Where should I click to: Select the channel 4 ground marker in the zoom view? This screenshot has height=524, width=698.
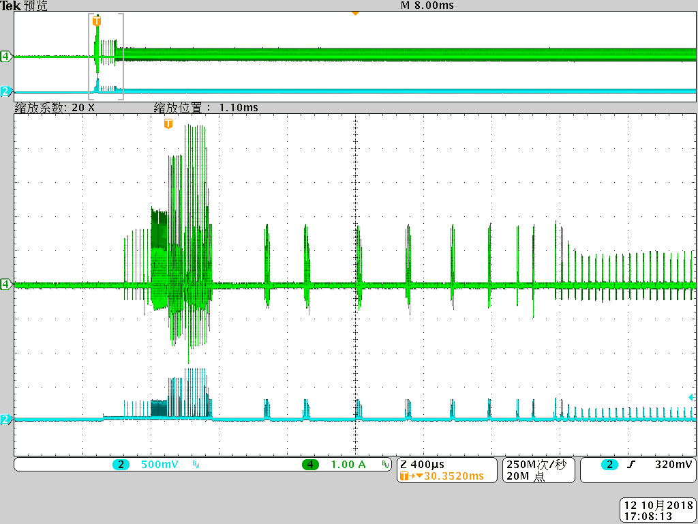click(x=6, y=285)
